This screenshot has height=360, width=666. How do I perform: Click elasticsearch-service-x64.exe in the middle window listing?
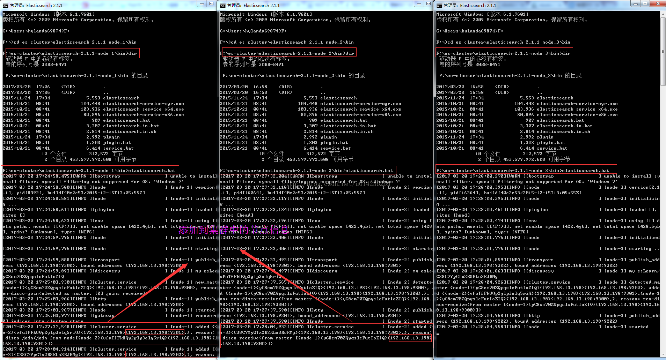click(361, 109)
